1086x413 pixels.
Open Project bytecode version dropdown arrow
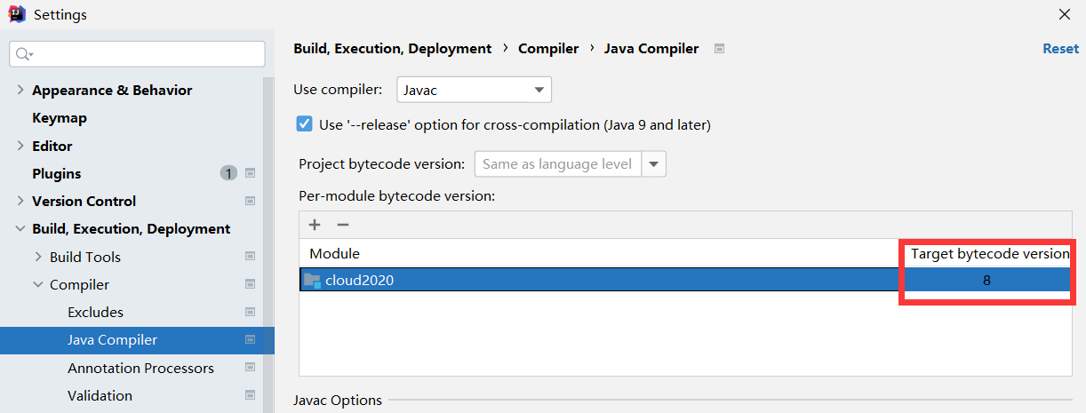pos(654,163)
